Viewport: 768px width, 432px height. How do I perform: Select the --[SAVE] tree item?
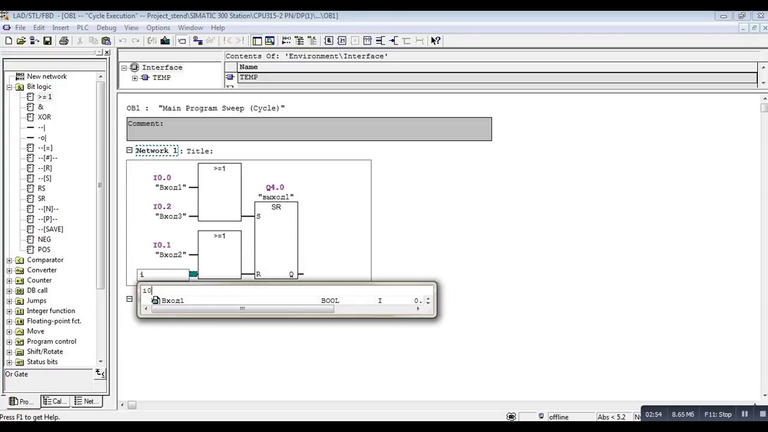click(x=50, y=229)
